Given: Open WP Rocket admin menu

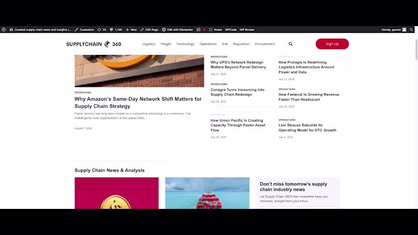Looking at the screenshot, I should (247, 30).
